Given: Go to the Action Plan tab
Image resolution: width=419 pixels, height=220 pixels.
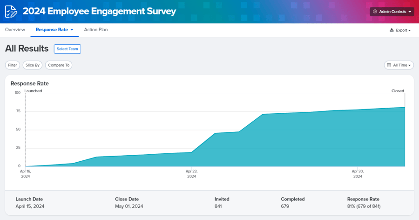Looking at the screenshot, I should (95, 30).
